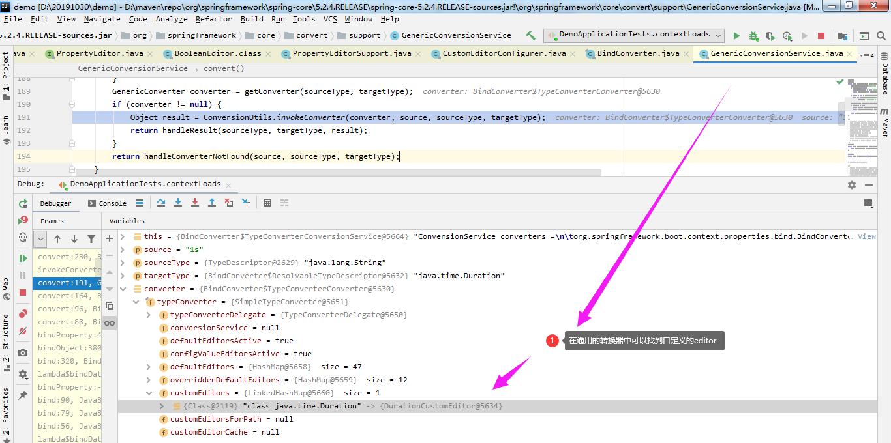
Task: Run DemoApplicationTests with the green play icon
Action: [736, 36]
